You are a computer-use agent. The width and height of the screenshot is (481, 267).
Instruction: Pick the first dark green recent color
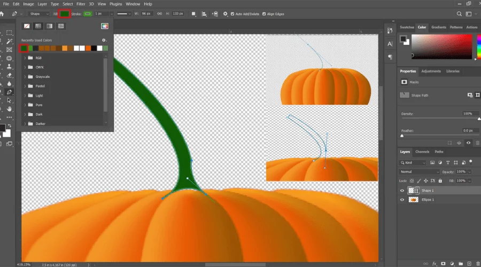click(x=24, y=48)
